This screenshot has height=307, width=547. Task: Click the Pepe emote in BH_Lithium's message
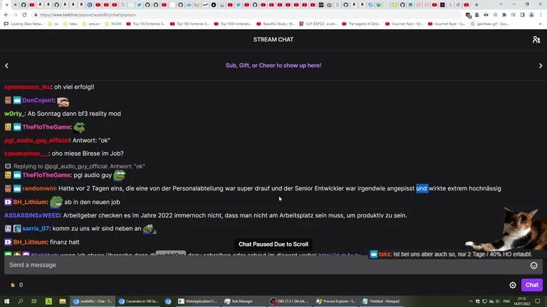(x=56, y=202)
